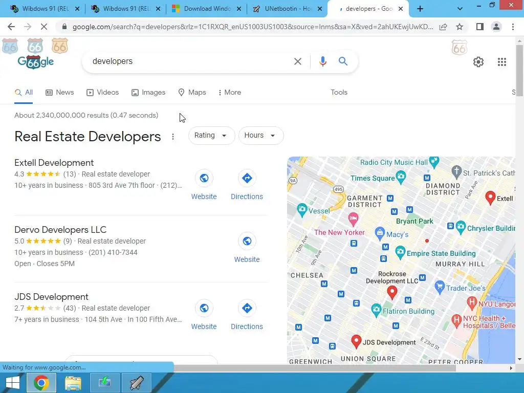
Task: Open JDS Development listing title
Action: click(x=51, y=297)
